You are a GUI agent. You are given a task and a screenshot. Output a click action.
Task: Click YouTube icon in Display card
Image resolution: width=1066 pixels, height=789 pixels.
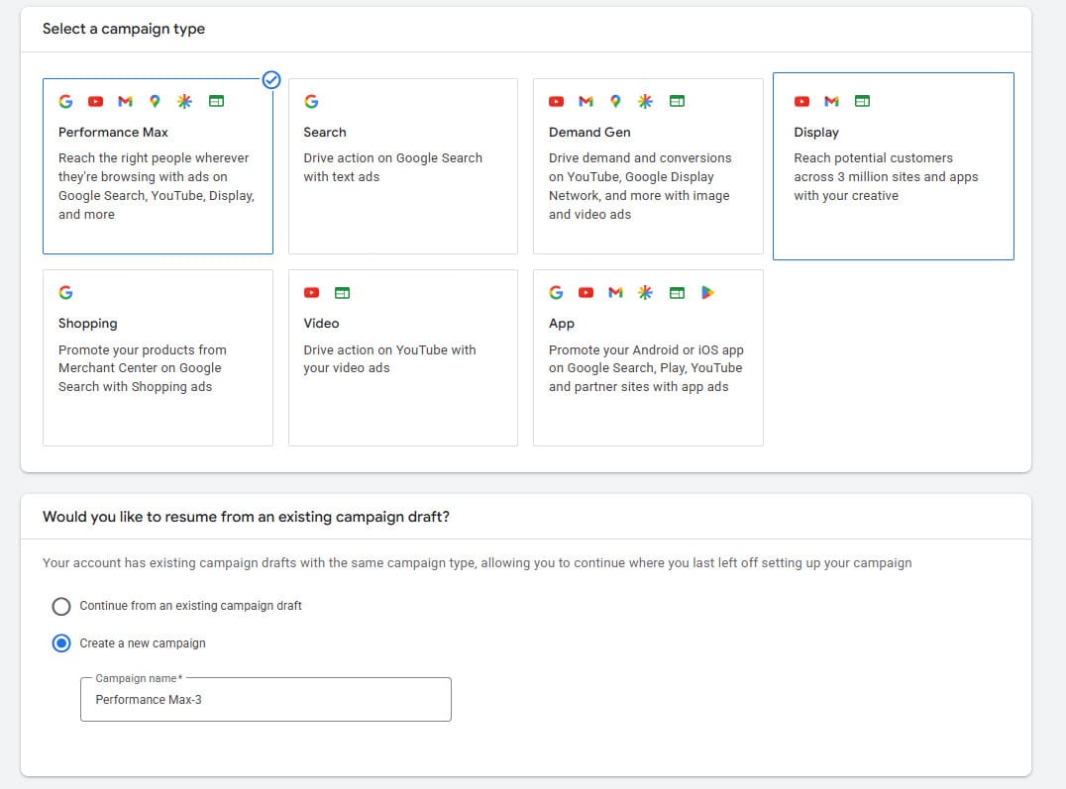[x=802, y=101]
